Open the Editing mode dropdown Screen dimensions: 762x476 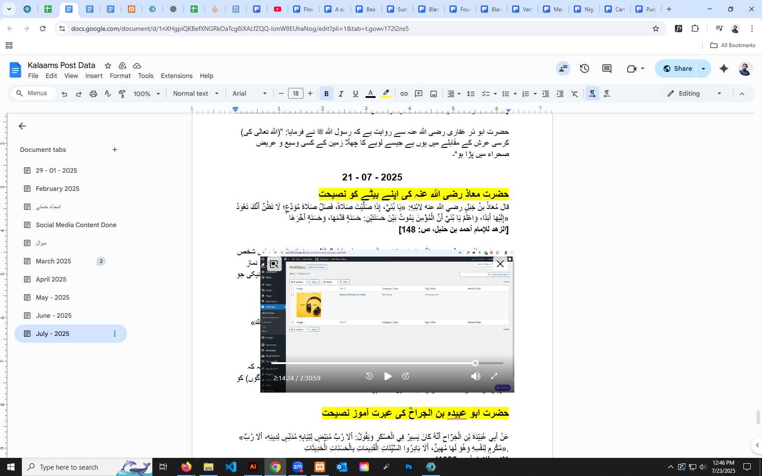pos(694,94)
